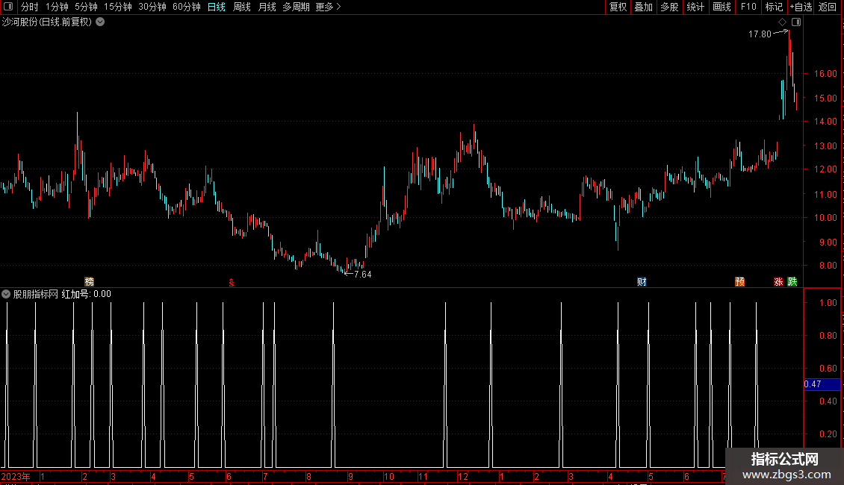Click the 返回 back button
Viewport: 844px width, 485px height.
pos(828,7)
